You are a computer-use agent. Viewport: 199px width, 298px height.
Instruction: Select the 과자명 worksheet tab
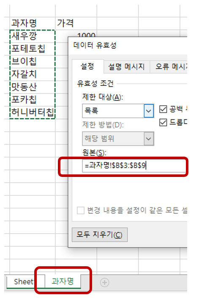point(63,281)
